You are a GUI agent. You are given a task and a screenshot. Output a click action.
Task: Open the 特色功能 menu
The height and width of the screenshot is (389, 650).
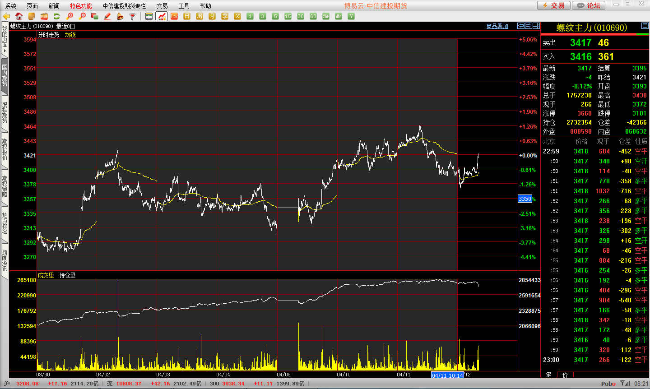81,6
